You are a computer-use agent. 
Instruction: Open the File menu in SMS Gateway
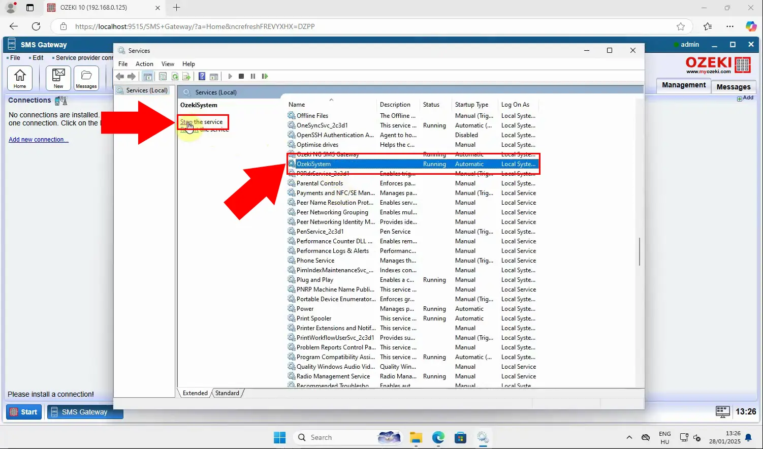15,58
